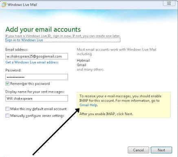Close the Windows Live Mail dialog
Viewport: 178px width, 157px height.
169,3
